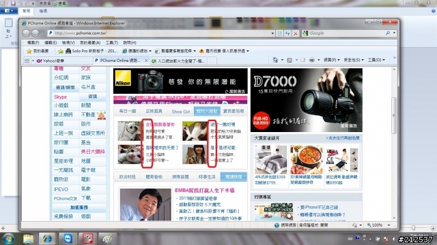Click add-to-favorites-bar star icon
Screen dimensions: 437x245
click(x=61, y=51)
